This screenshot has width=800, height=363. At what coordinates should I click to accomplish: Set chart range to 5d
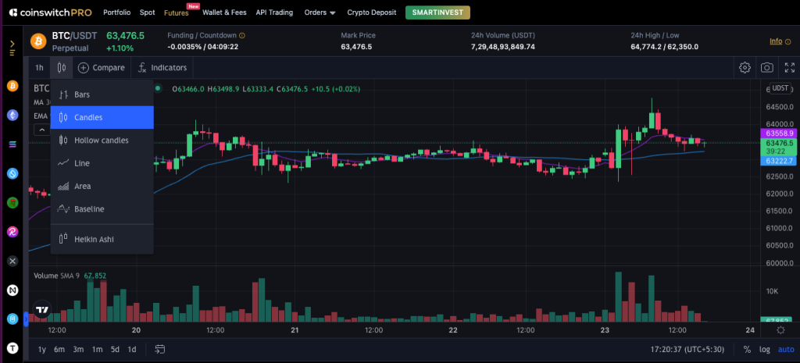coord(115,349)
